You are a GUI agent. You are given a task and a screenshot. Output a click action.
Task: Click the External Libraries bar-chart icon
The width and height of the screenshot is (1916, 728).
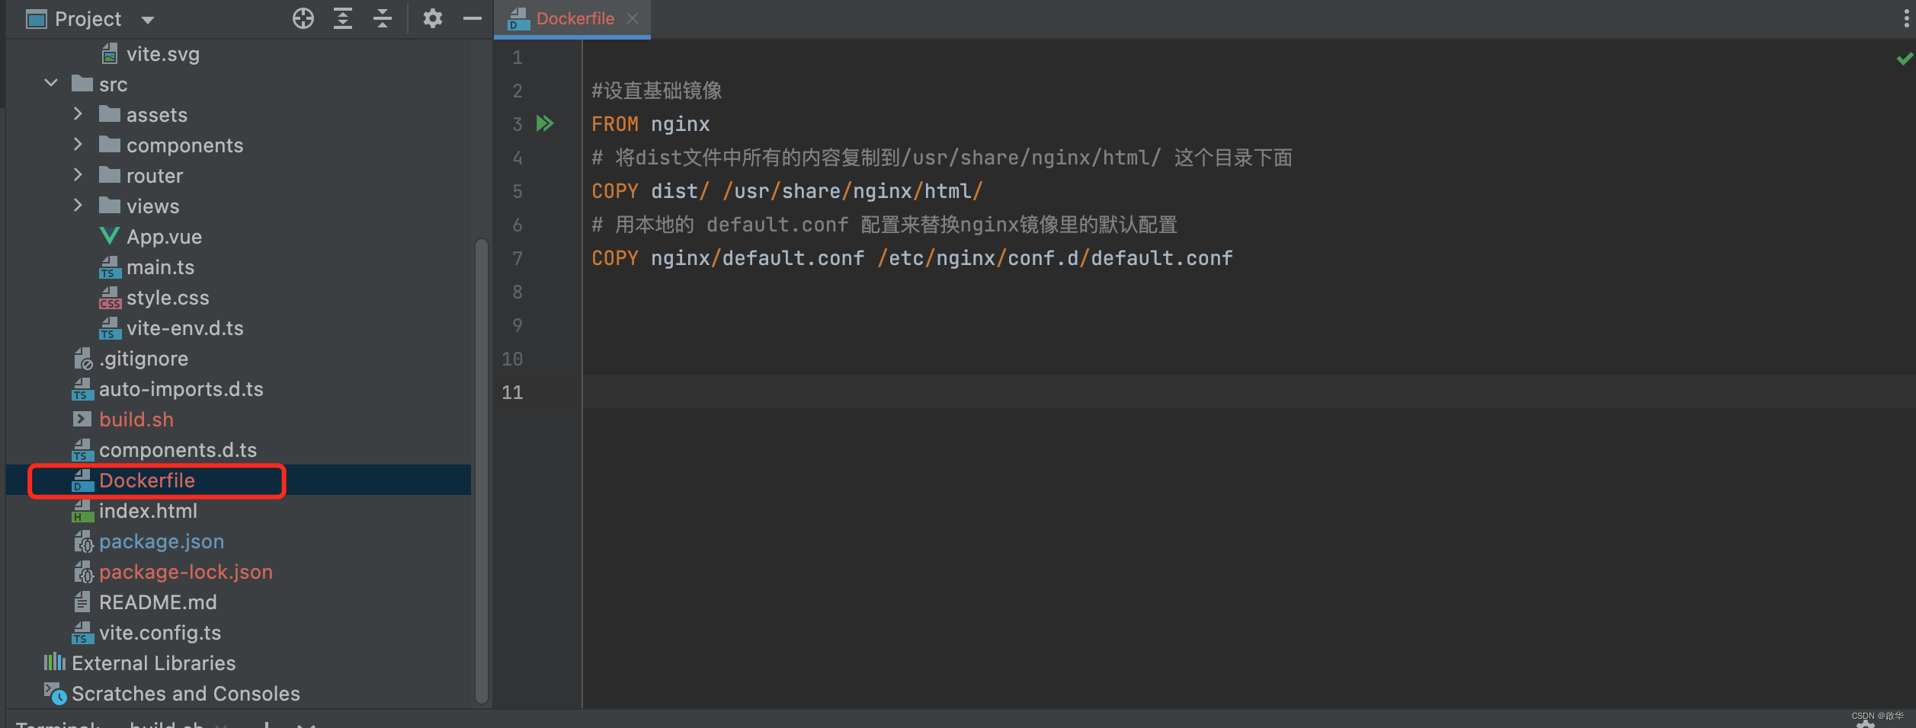55,662
